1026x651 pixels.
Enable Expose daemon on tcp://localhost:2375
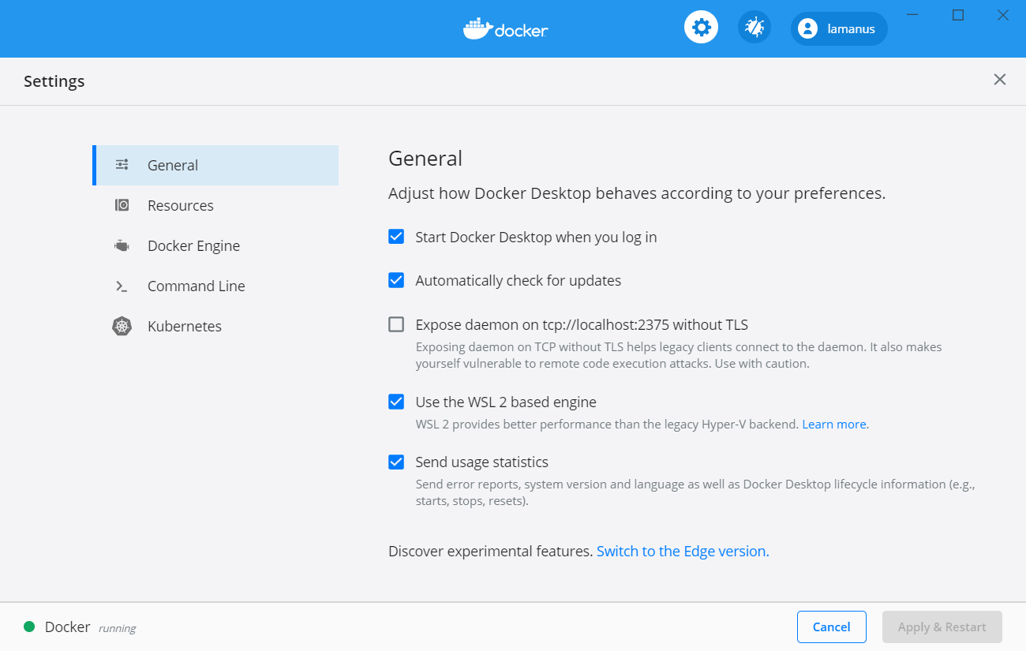point(396,324)
